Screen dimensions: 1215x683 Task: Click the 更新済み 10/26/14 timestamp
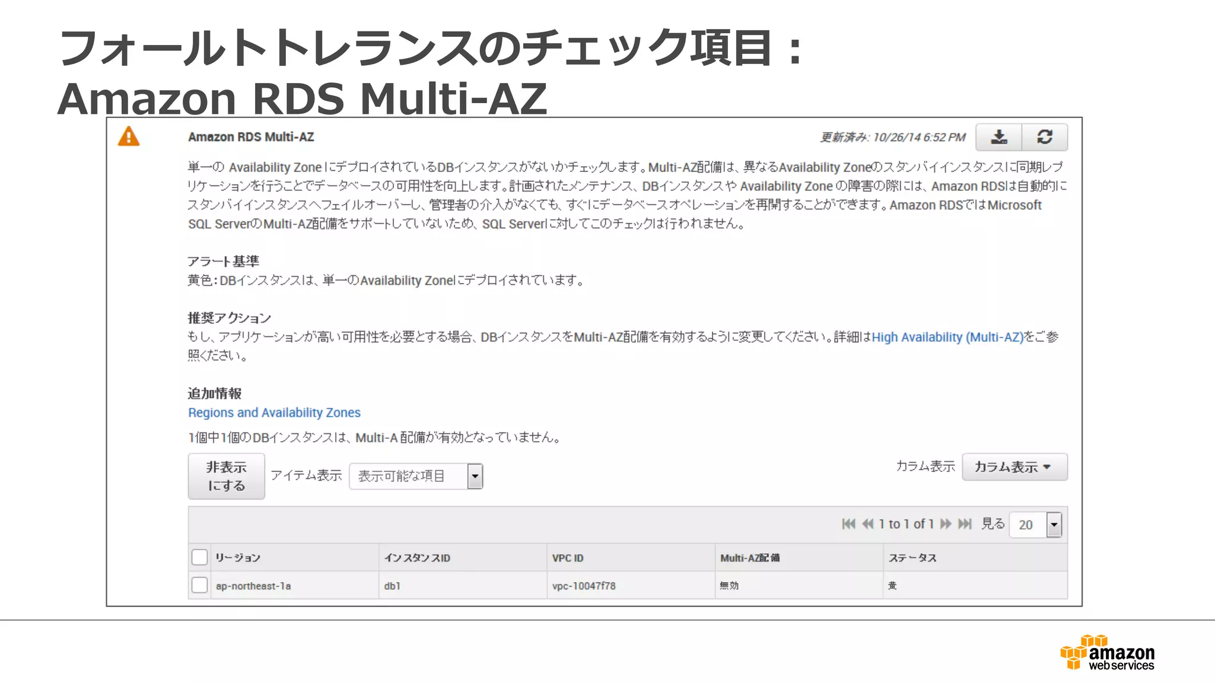(x=893, y=138)
